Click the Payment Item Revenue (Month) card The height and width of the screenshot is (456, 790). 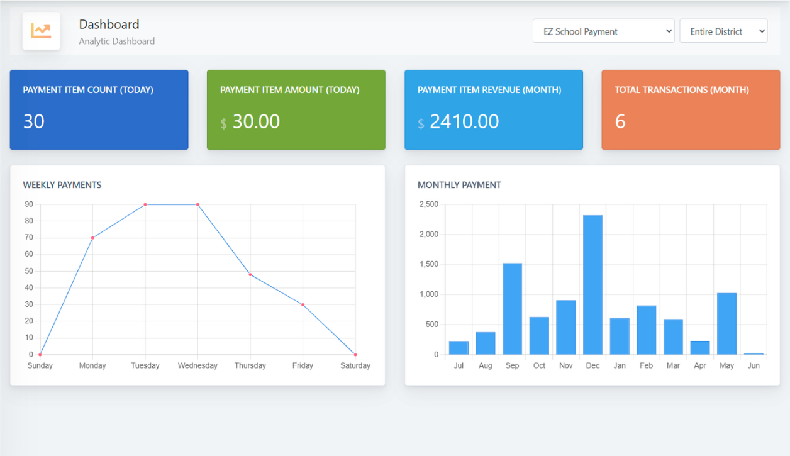[x=493, y=109]
